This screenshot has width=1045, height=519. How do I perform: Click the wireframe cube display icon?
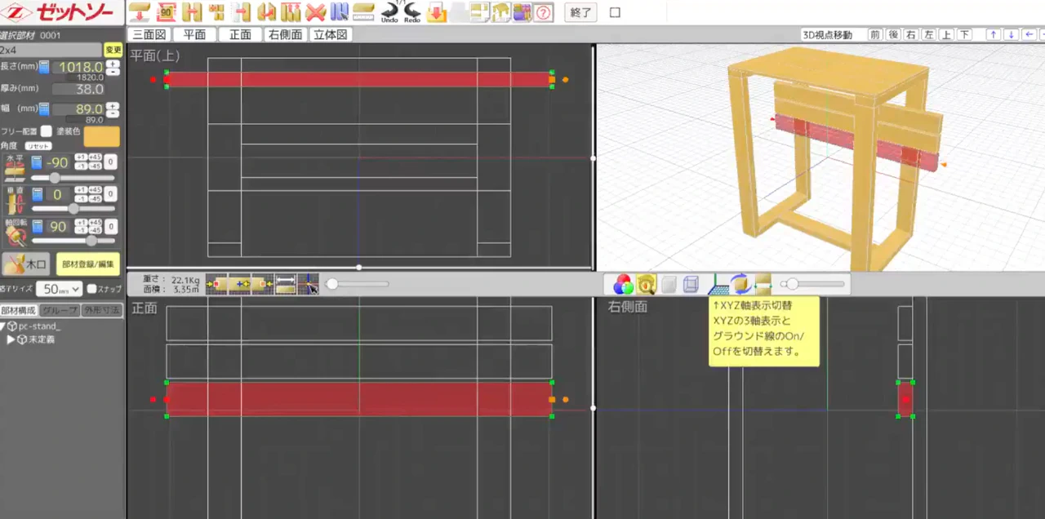pyautogui.click(x=691, y=284)
